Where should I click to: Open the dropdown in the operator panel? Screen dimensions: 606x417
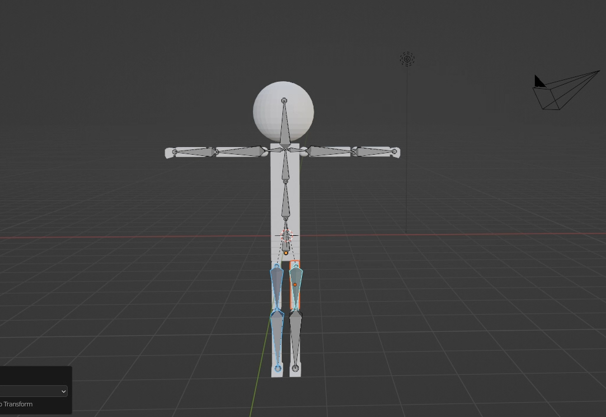click(x=34, y=391)
